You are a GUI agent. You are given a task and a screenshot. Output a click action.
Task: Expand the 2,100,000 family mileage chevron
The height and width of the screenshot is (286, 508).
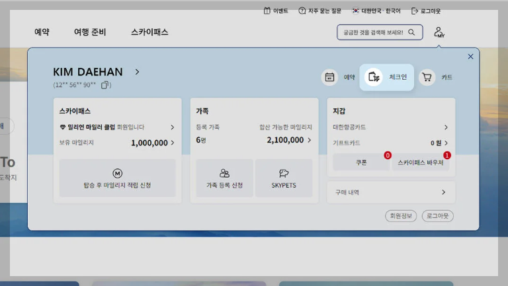(x=309, y=140)
